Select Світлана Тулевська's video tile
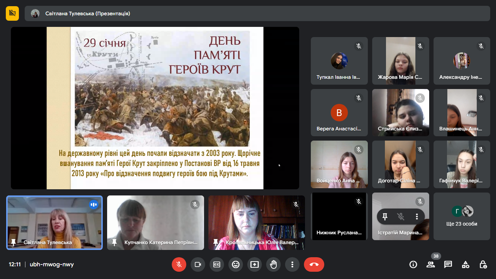Viewport: 496px width, 279px height. coord(54,223)
